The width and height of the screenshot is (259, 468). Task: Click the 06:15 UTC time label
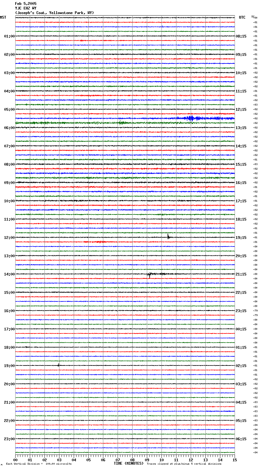tap(241, 439)
